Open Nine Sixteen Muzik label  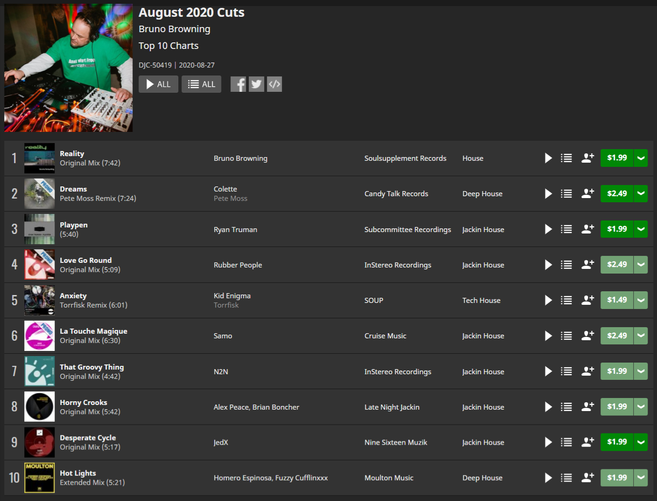pyautogui.click(x=396, y=443)
